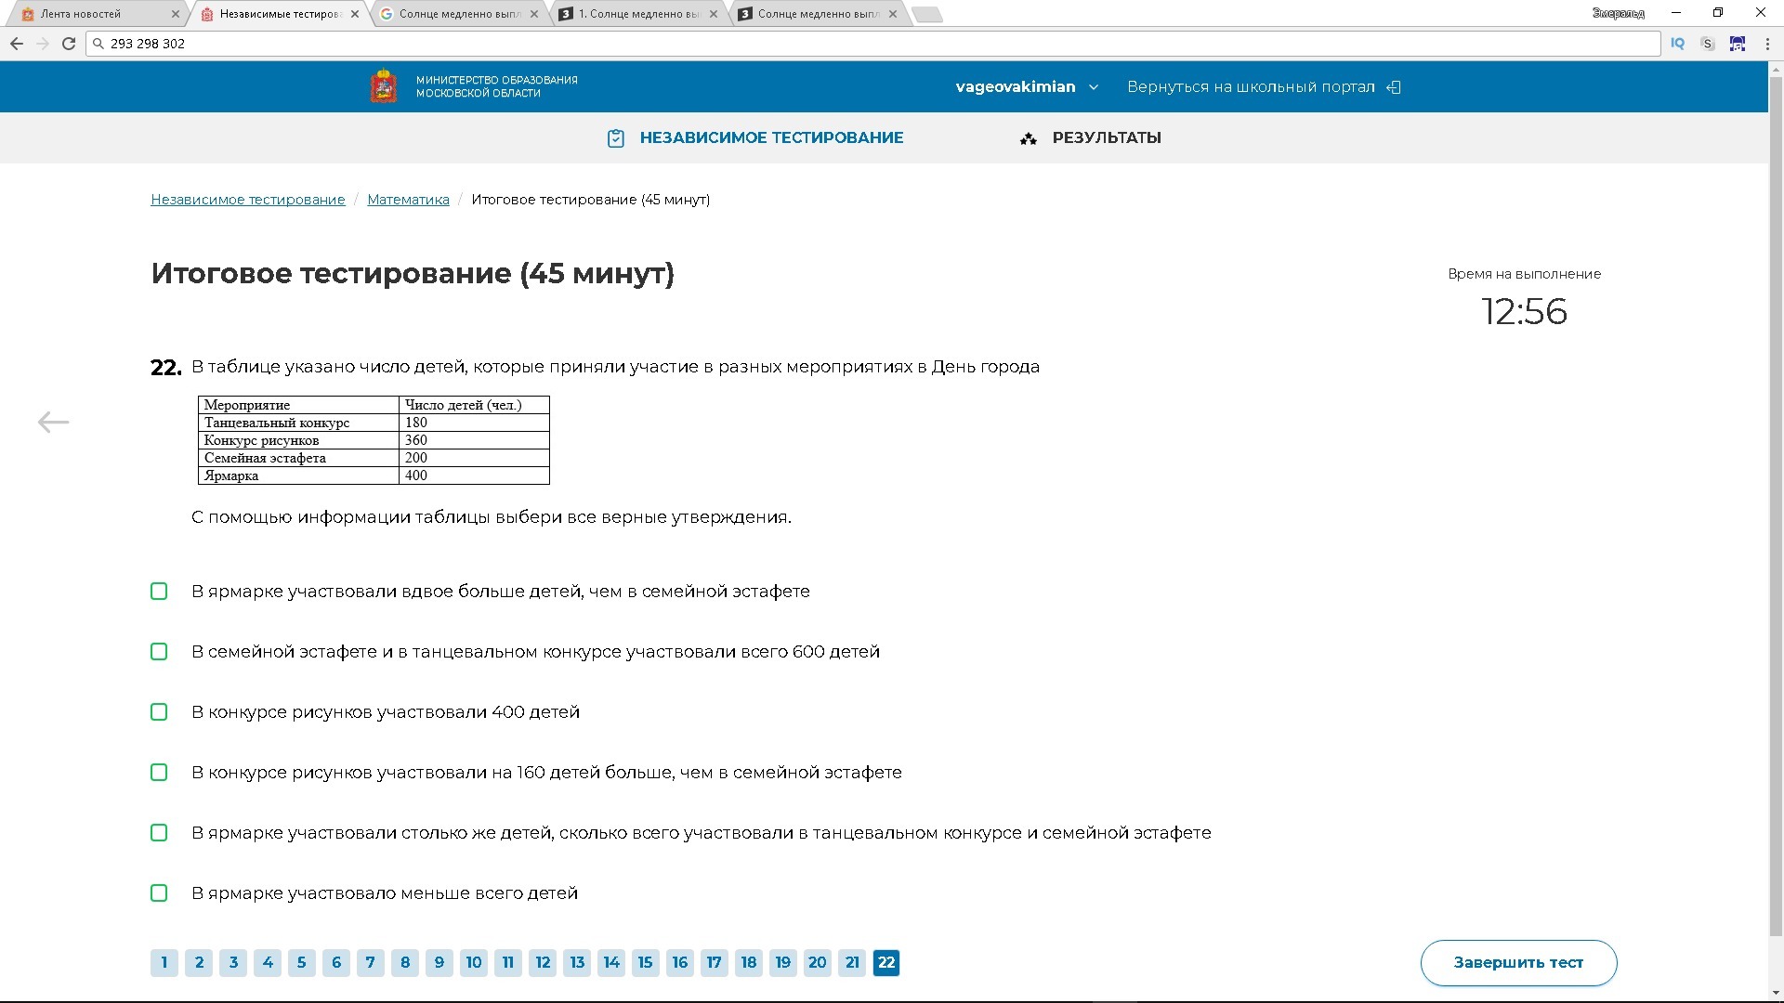Jump to question 19
Viewport: 1784px width, 1003px height.
(x=783, y=963)
